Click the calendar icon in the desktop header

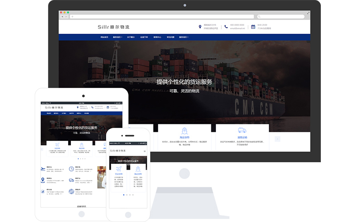click(x=253, y=27)
